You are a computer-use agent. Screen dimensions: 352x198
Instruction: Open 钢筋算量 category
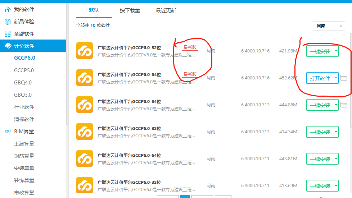(x=24, y=156)
